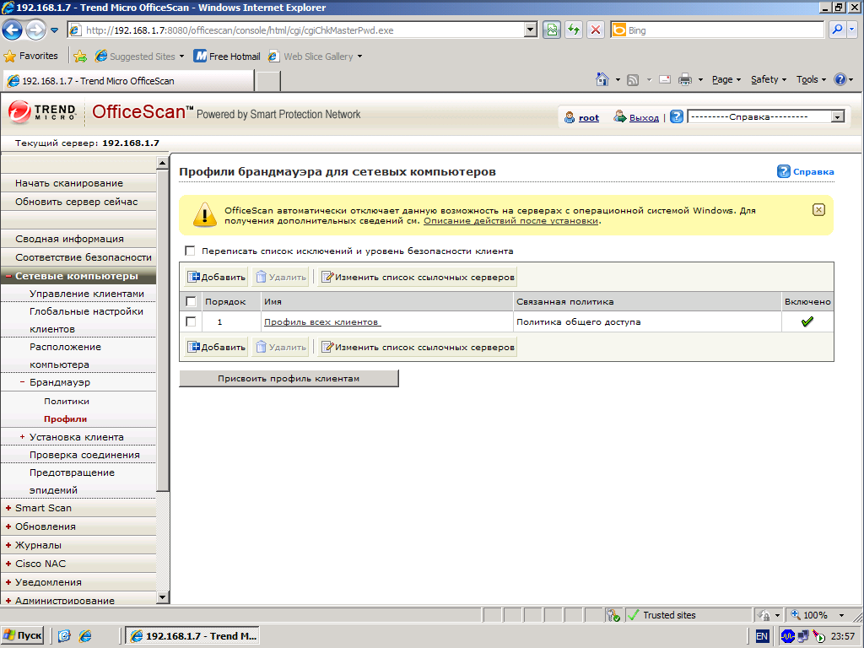Image resolution: width=864 pixels, height=648 pixels.
Task: Expand the Smart Scan section
Action: click(x=8, y=508)
